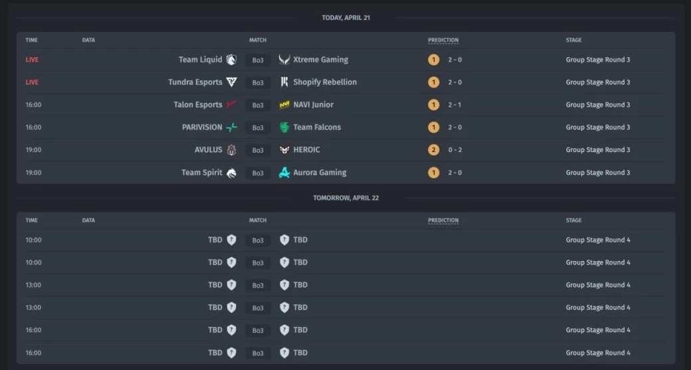The image size is (691, 370).
Task: Click the HEROIC team logo
Action: coord(284,150)
